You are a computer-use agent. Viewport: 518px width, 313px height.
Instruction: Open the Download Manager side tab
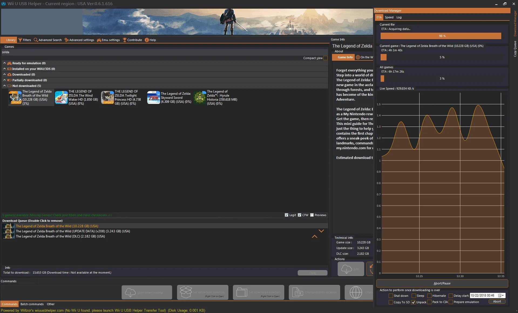tap(515, 23)
